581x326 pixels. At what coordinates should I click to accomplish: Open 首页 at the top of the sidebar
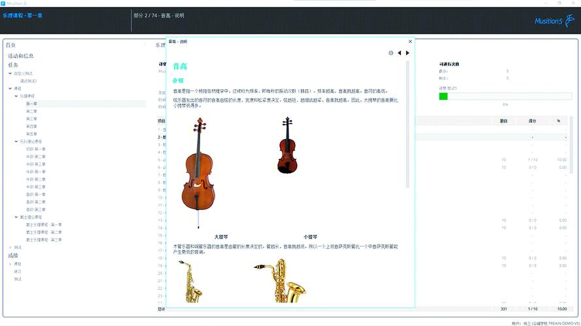click(x=11, y=45)
